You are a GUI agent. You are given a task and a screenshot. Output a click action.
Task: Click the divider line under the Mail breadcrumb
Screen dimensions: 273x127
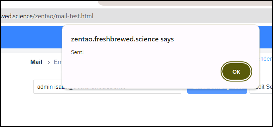[42, 72]
